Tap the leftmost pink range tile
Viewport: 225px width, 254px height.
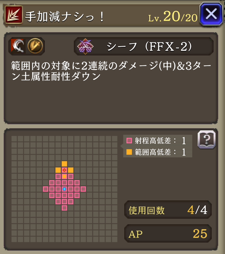point(45,189)
